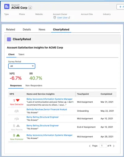Select the Client sub-tab
Screen dimensions: 124x157
pyautogui.click(x=11, y=54)
